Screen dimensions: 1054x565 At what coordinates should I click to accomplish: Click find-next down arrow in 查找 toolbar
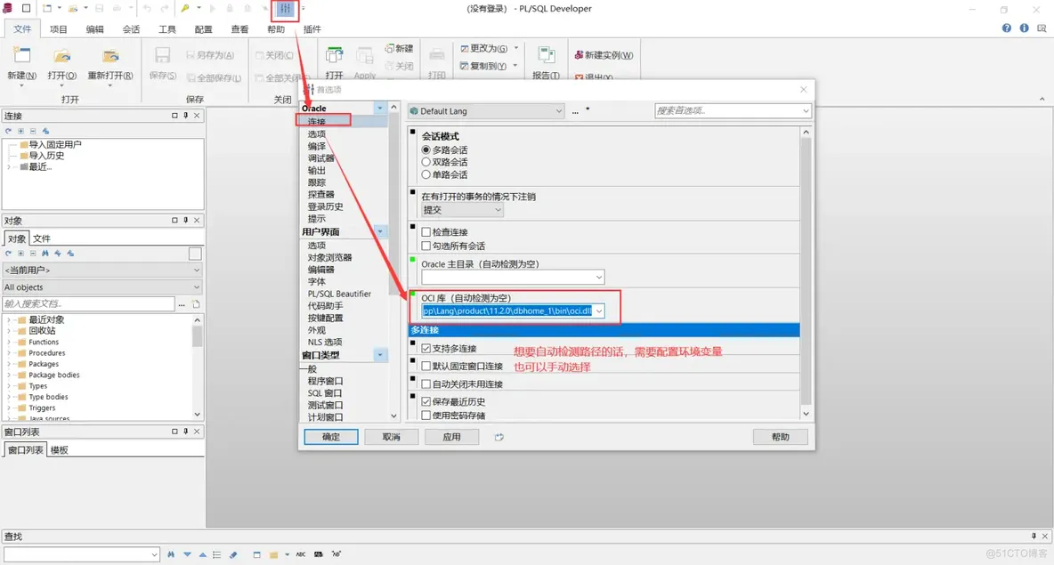[x=187, y=554]
